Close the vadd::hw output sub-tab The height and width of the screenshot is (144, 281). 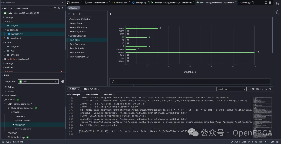pyautogui.click(x=114, y=95)
